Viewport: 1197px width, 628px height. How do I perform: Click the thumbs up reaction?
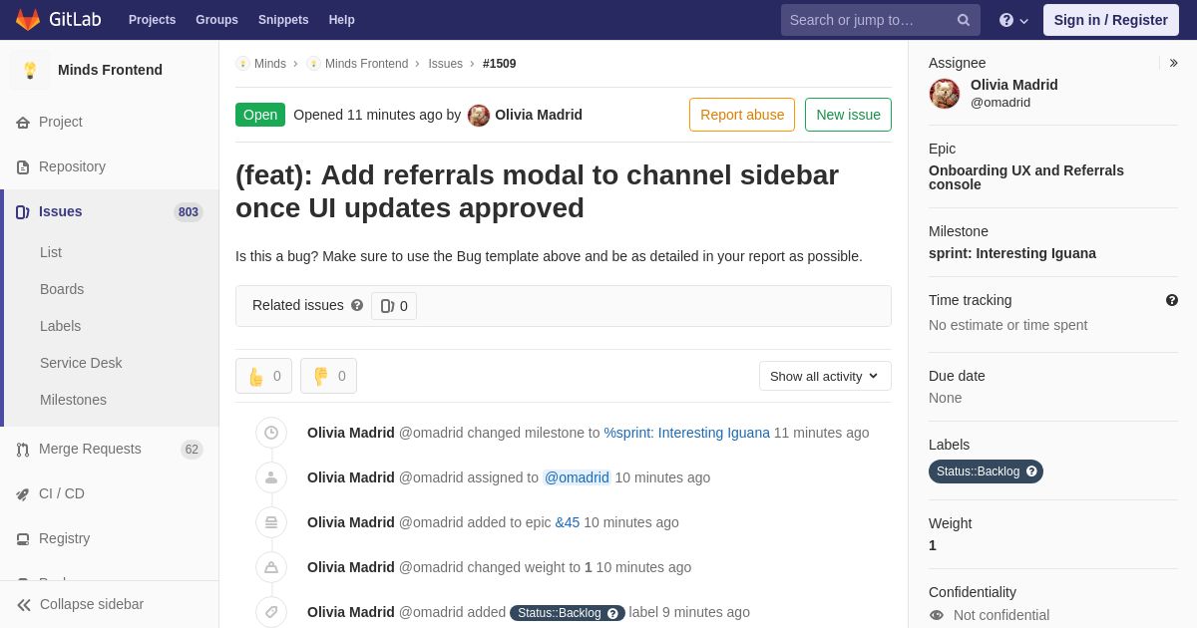point(263,376)
